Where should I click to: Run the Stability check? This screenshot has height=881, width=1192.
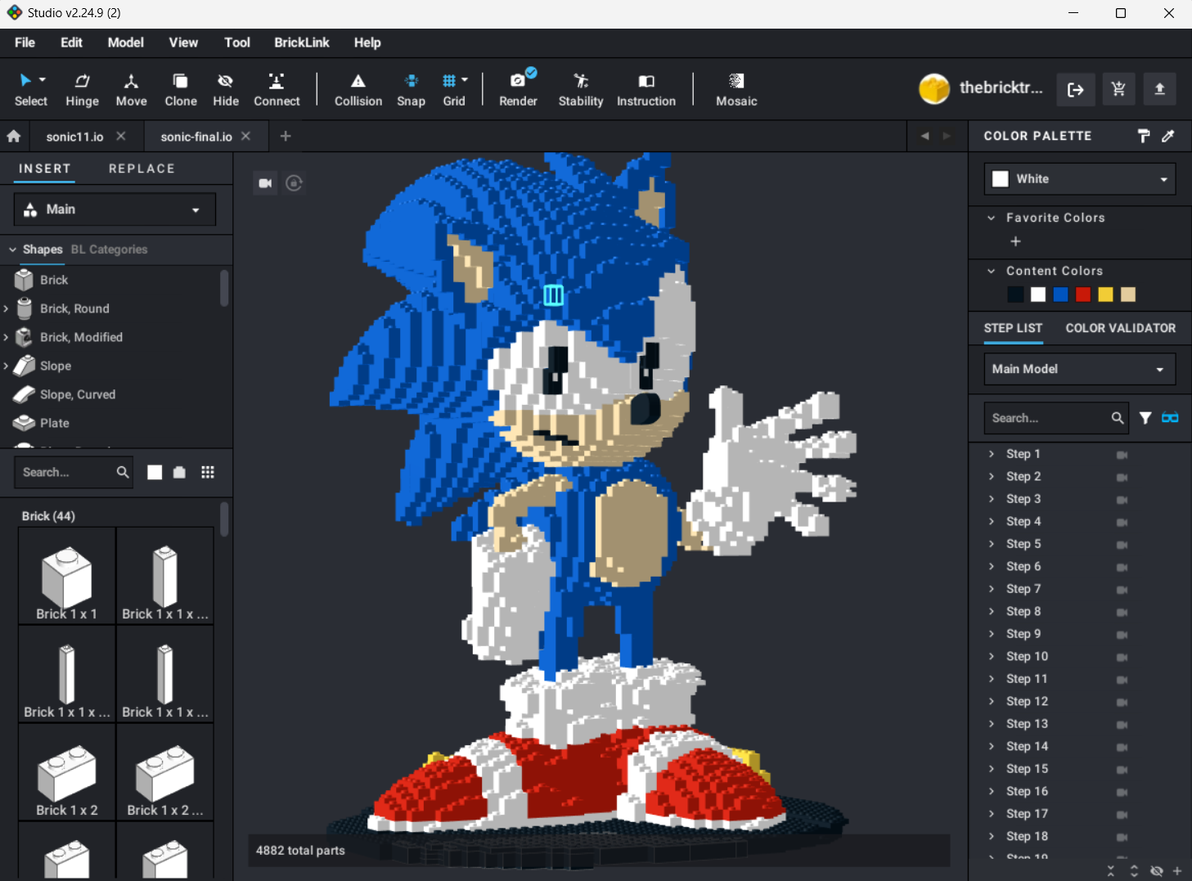point(581,90)
